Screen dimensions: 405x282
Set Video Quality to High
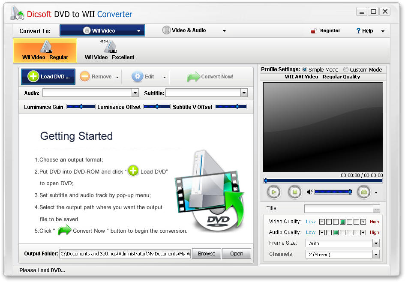point(374,222)
